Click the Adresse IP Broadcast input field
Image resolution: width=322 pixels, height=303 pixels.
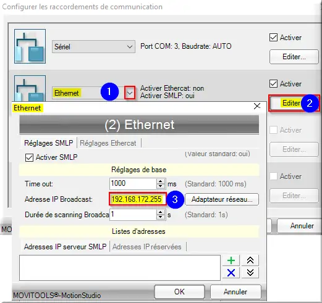(137, 199)
